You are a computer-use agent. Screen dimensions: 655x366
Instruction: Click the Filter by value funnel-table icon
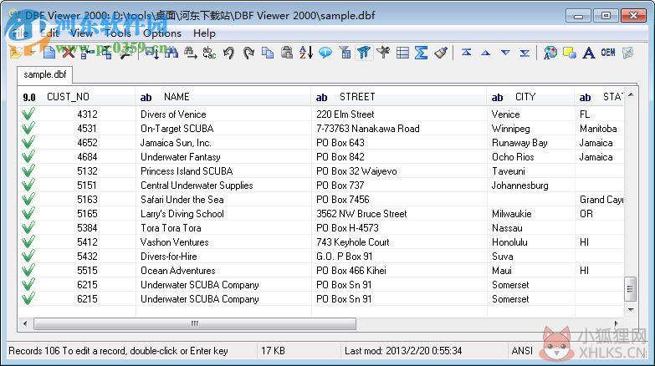click(345, 53)
